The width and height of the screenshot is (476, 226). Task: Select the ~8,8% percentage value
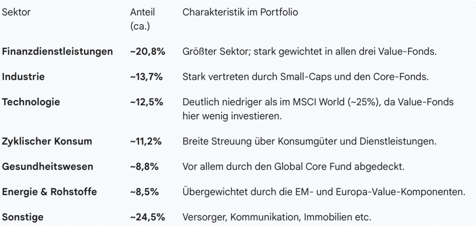tap(145, 167)
